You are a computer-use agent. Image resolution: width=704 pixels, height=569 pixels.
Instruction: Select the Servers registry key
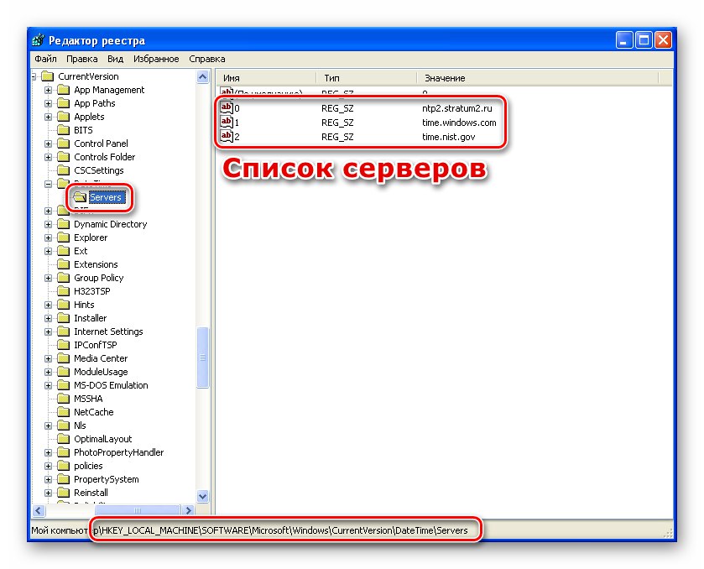(x=105, y=197)
